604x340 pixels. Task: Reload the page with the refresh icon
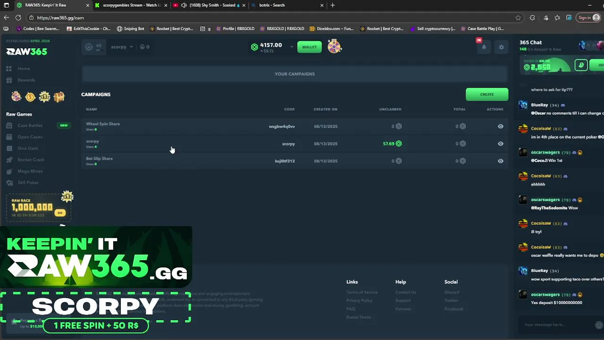point(18,17)
